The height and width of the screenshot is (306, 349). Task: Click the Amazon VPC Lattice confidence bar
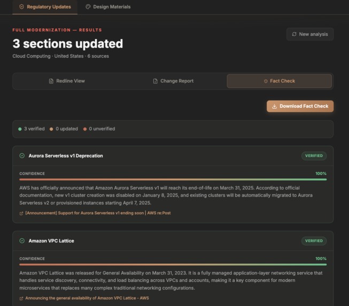pyautogui.click(x=173, y=265)
